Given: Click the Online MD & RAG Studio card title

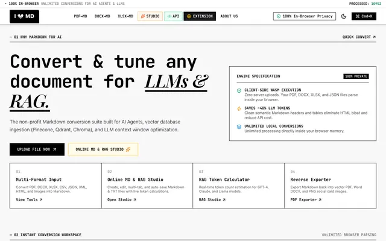Looking at the screenshot, I should [x=135, y=180].
